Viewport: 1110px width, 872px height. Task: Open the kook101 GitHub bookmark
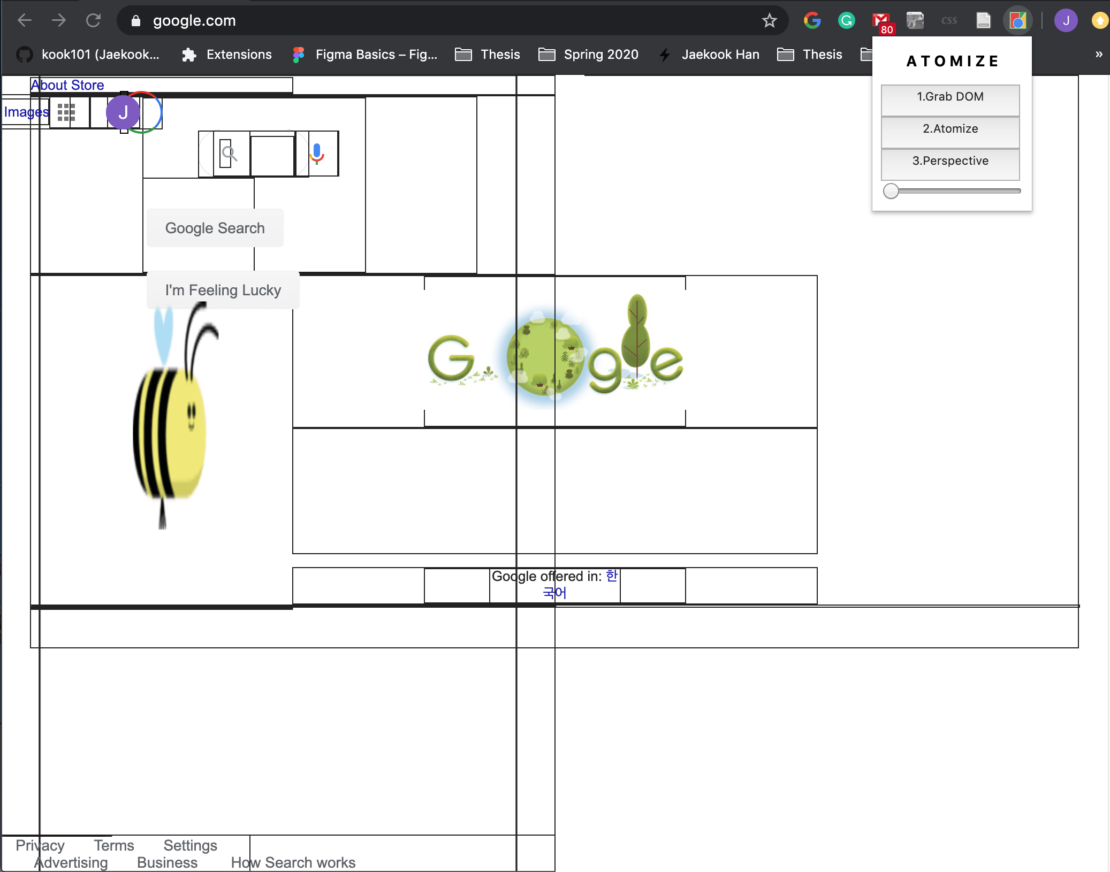click(88, 54)
